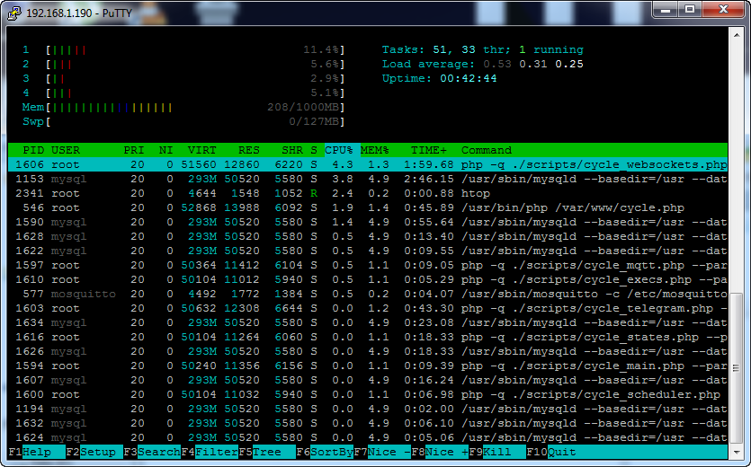Sort by the CPU% column header

(338, 150)
